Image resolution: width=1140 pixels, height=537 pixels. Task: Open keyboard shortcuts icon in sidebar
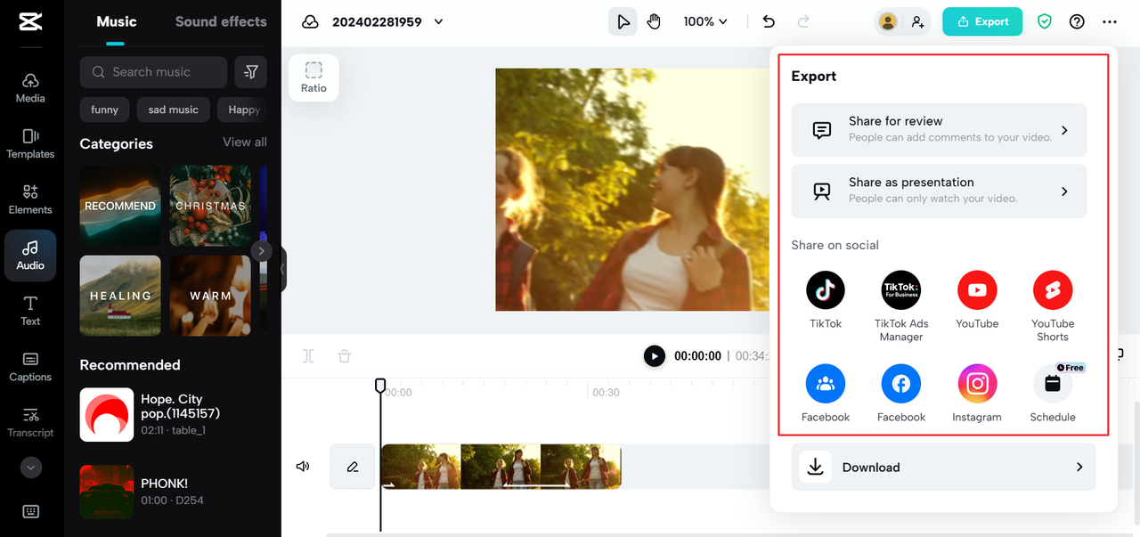[31, 511]
